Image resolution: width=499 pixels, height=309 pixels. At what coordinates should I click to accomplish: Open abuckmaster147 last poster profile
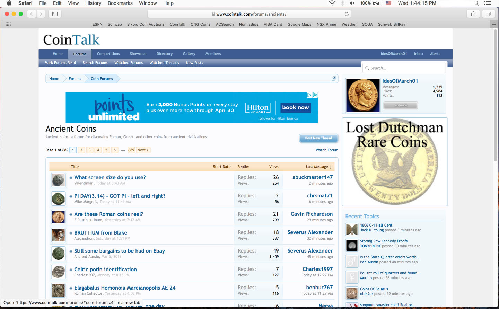tap(312, 177)
